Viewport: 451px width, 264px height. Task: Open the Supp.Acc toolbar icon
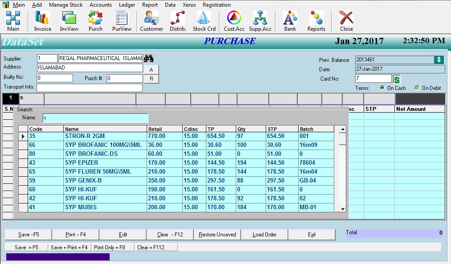260,21
